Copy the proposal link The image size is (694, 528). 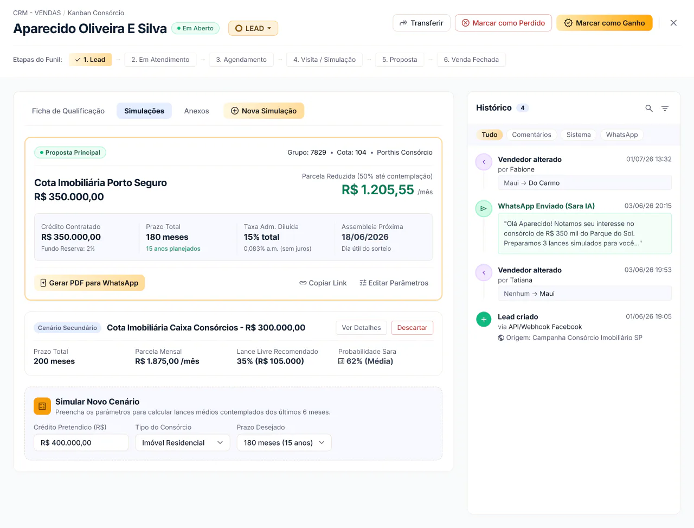[x=323, y=283]
